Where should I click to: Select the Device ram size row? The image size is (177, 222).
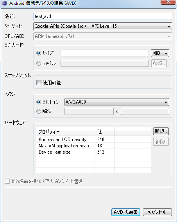pos(93,152)
